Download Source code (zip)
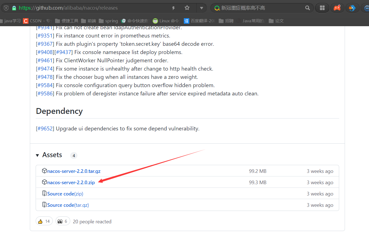 coord(65,194)
